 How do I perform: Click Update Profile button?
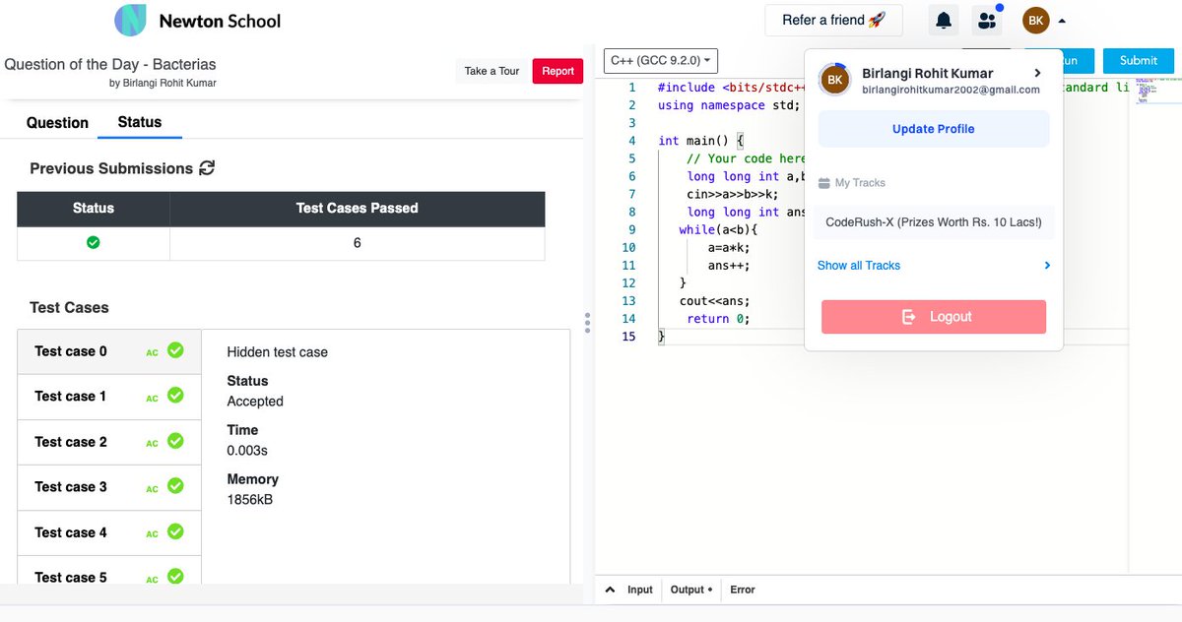(934, 129)
